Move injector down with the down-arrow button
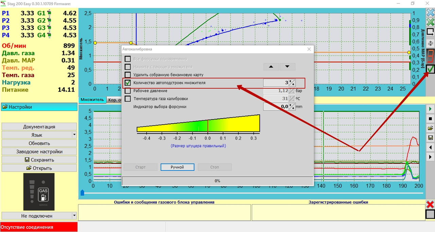 pyautogui.click(x=288, y=67)
